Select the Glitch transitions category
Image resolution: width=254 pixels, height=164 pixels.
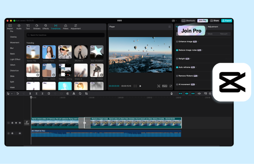[13, 65]
